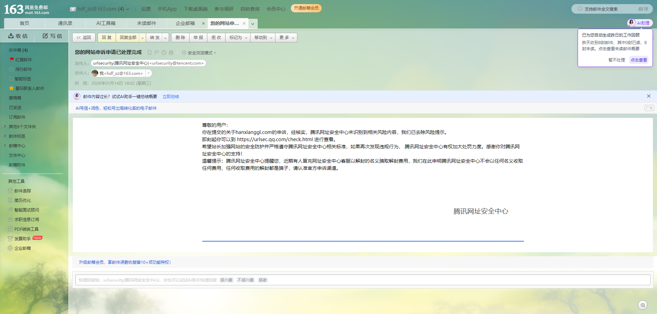Image resolution: width=657 pixels, height=314 pixels.
Task: Reply using the 回复 button
Action: click(x=107, y=38)
